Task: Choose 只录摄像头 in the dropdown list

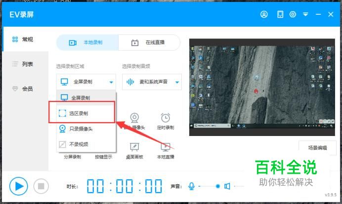Action: point(86,129)
